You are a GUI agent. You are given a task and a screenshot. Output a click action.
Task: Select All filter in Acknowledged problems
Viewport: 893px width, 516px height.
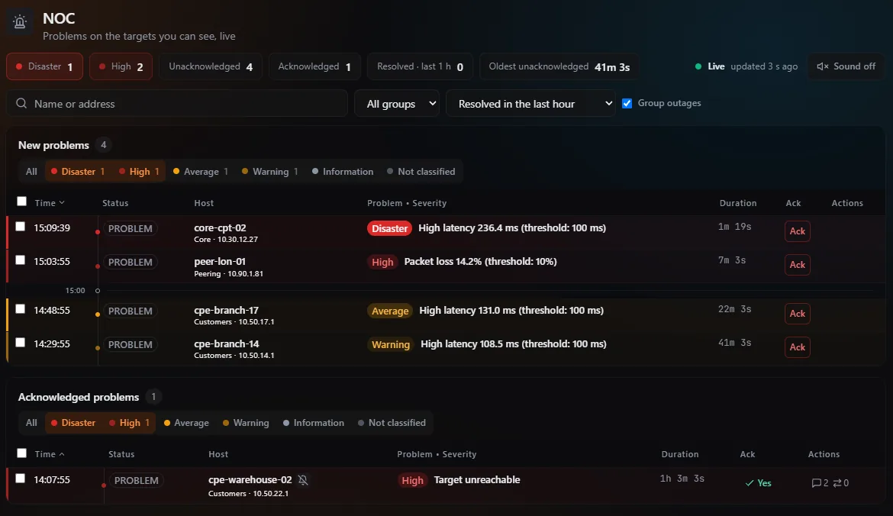click(x=31, y=423)
